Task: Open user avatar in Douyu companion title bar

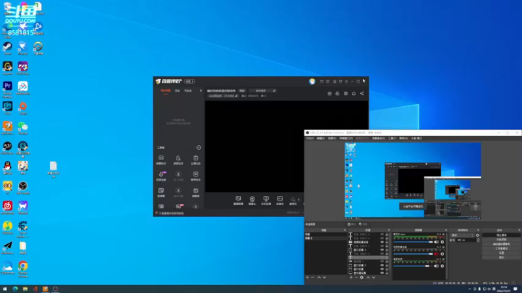Action: tap(312, 81)
